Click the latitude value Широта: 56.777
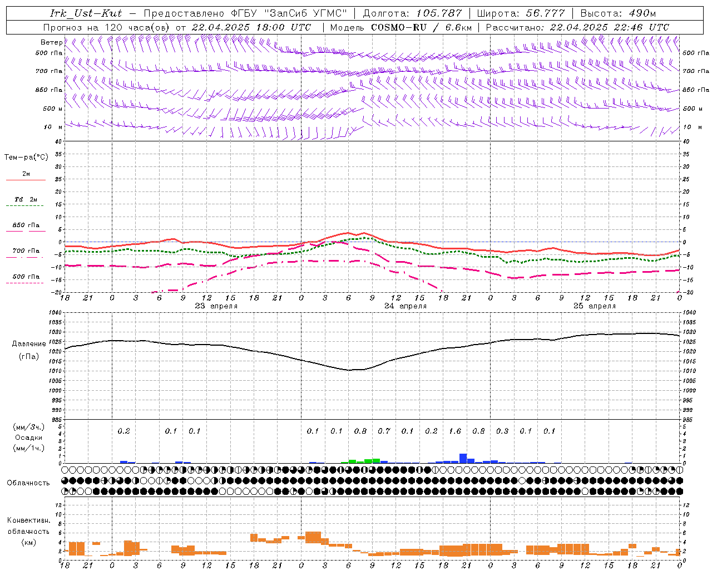712x570 pixels. tap(521, 13)
